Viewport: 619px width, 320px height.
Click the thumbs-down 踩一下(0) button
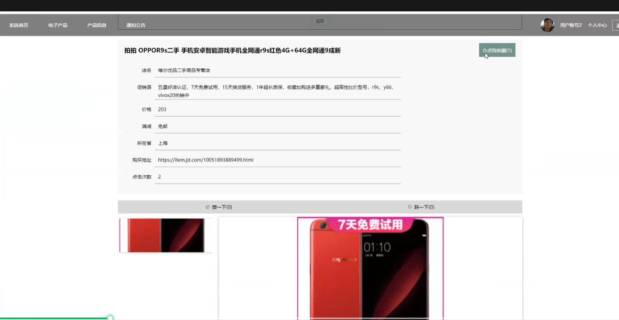(421, 207)
